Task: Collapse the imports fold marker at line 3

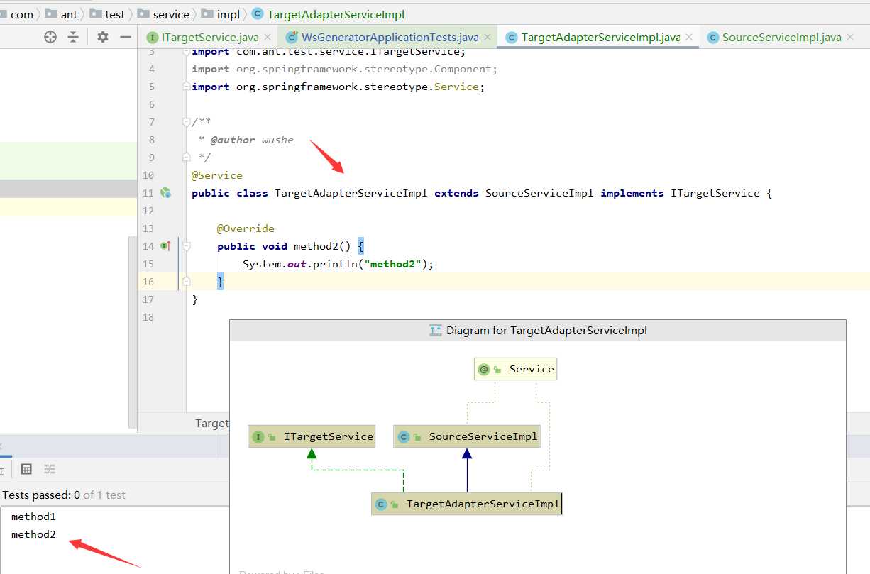Action: 186,52
